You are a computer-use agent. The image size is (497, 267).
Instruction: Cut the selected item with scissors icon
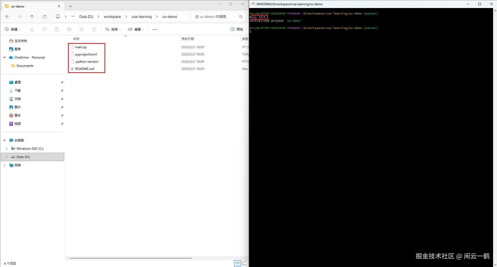[x=32, y=29]
